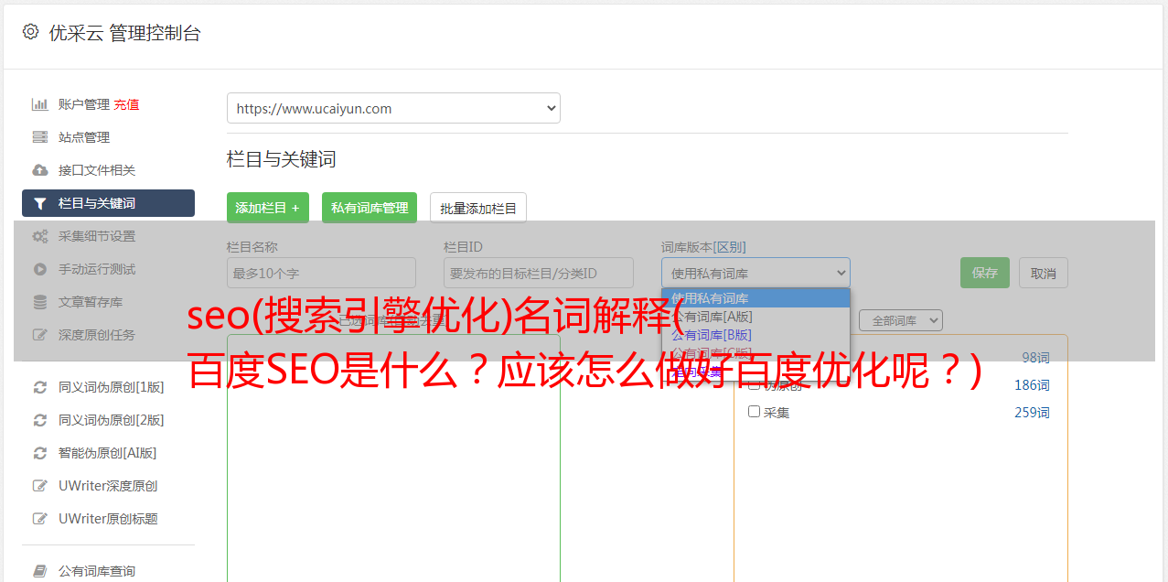Click the green 添加栏目 + button
Viewport: 1168px width, 582px height.
[x=268, y=208]
